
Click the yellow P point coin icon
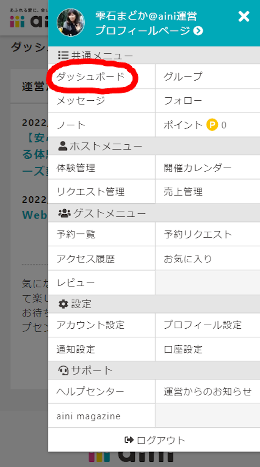click(212, 125)
